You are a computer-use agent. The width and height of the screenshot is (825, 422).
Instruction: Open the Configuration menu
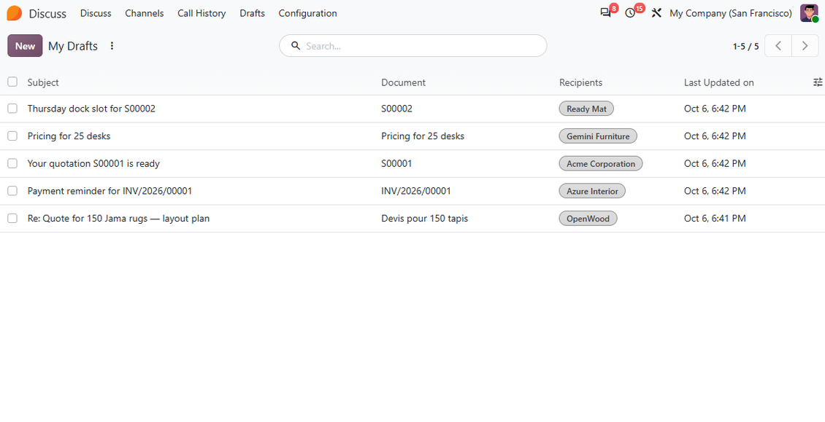308,13
